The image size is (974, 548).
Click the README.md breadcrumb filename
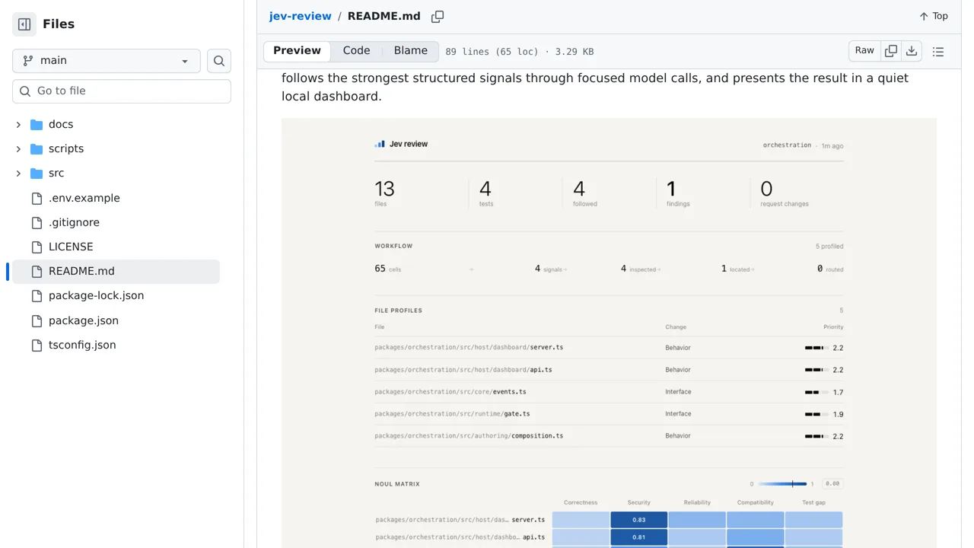click(x=384, y=16)
